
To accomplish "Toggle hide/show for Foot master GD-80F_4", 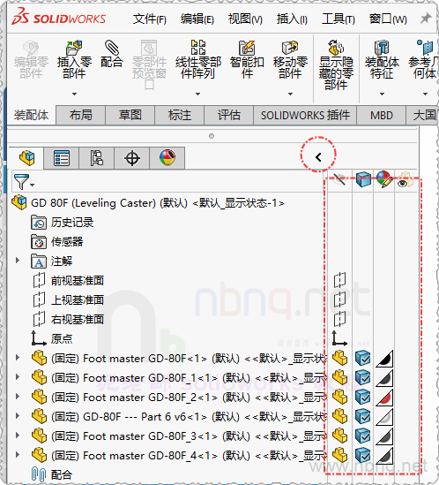I will click(x=340, y=455).
